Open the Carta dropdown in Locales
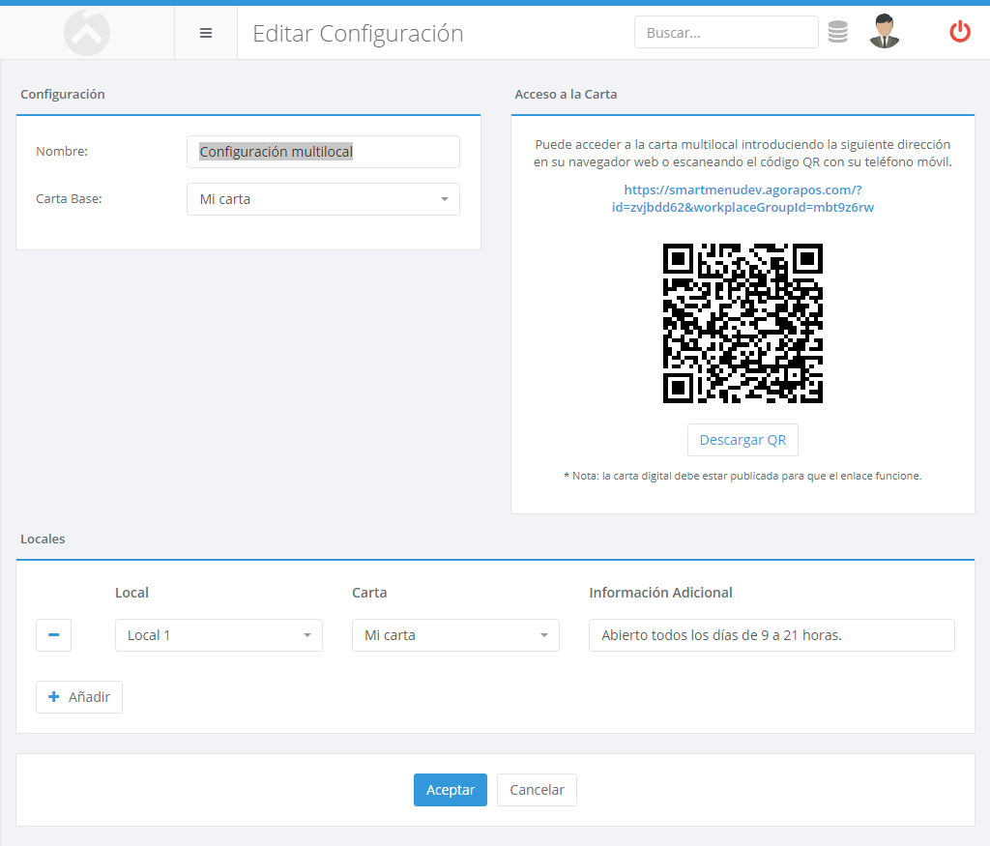Image resolution: width=990 pixels, height=846 pixels. 455,635
